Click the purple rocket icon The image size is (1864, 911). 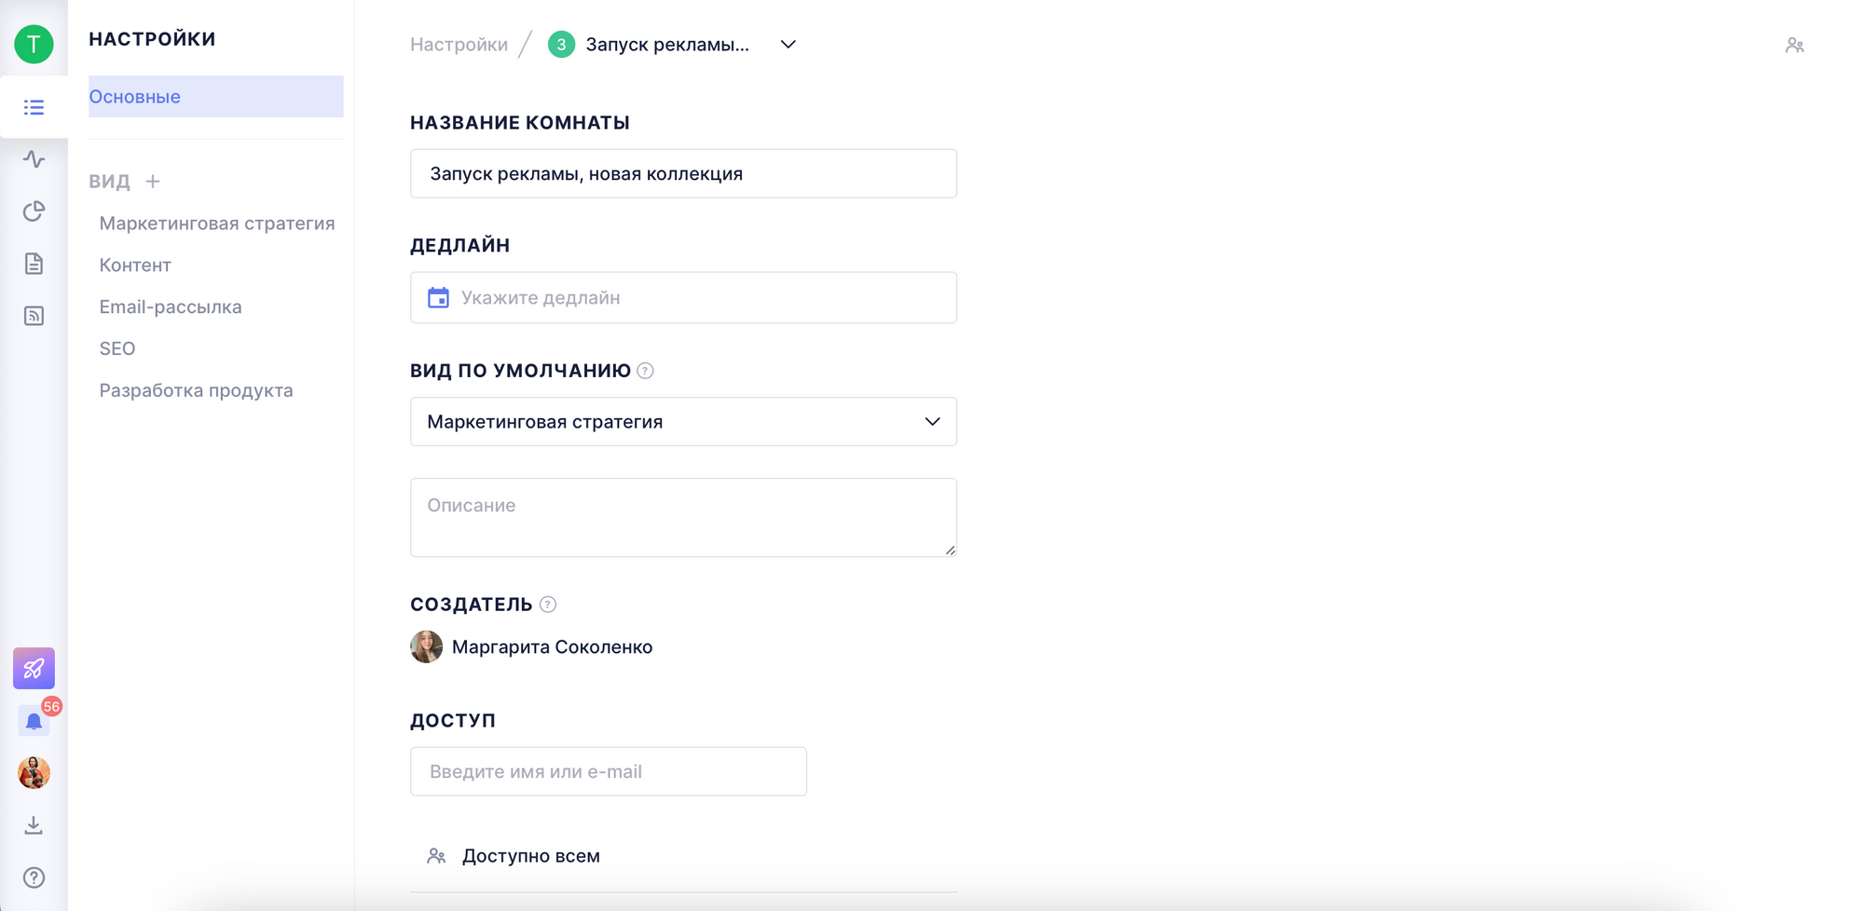coord(34,668)
